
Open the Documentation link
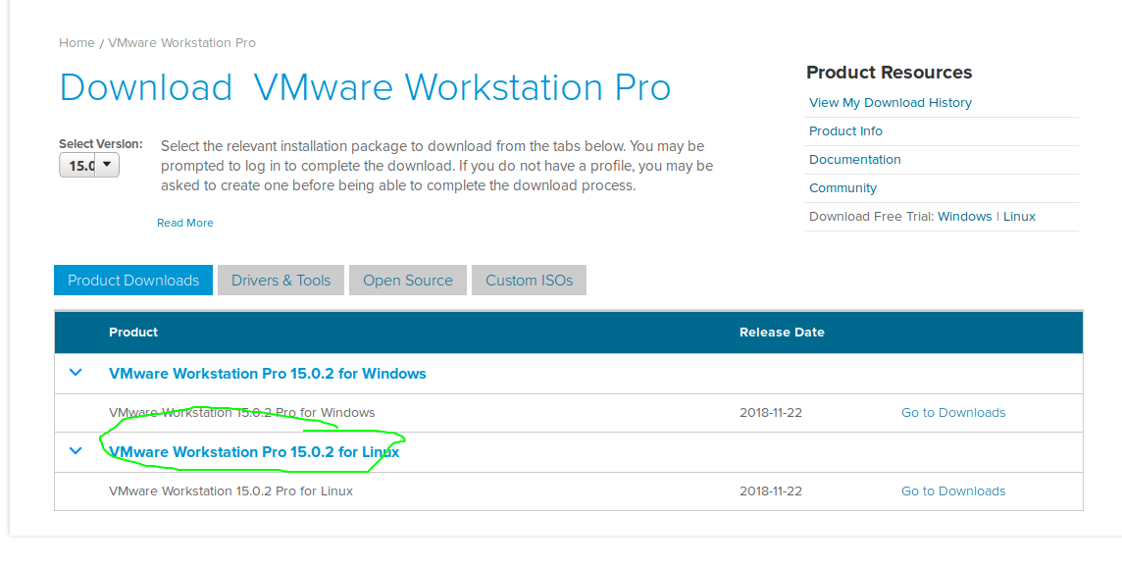click(x=855, y=160)
